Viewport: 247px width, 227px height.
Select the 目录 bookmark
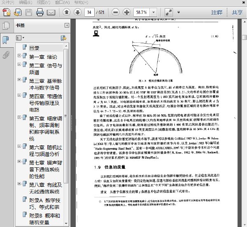click(x=34, y=48)
